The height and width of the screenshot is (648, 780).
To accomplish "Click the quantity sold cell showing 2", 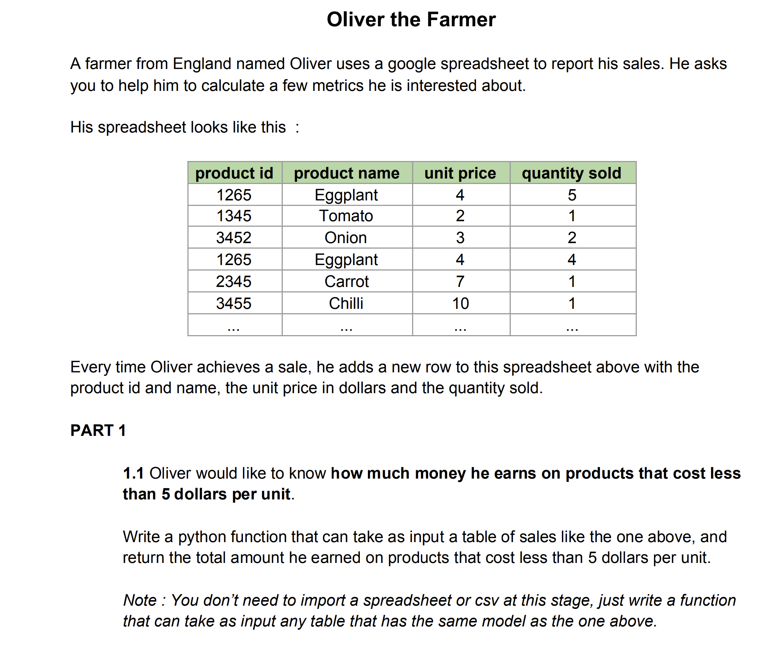I will click(573, 238).
